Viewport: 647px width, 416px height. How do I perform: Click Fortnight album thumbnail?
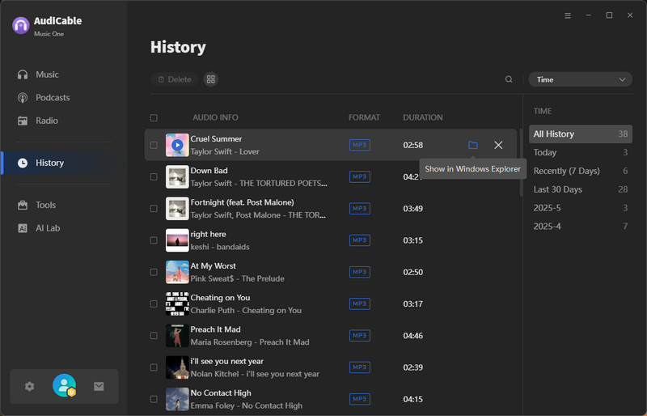click(x=177, y=209)
